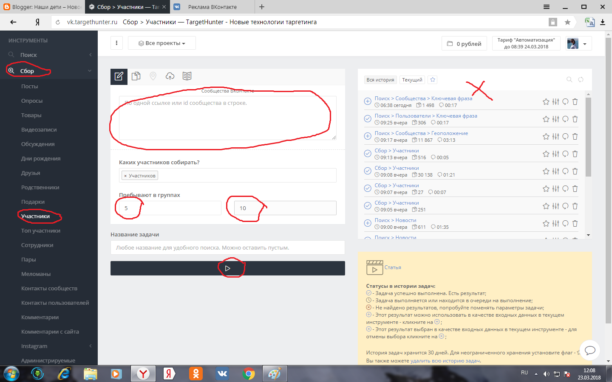Show starred tasks filter

tap(433, 80)
